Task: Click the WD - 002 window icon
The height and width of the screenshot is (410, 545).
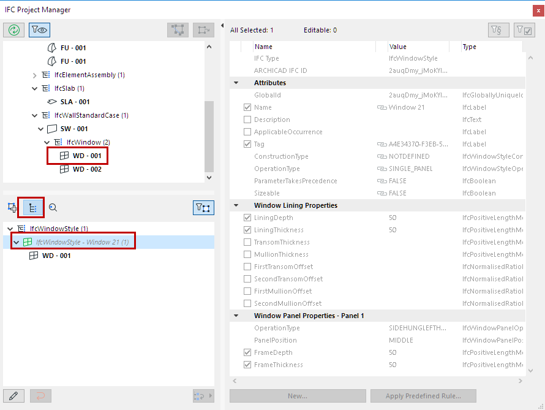Action: coord(64,169)
